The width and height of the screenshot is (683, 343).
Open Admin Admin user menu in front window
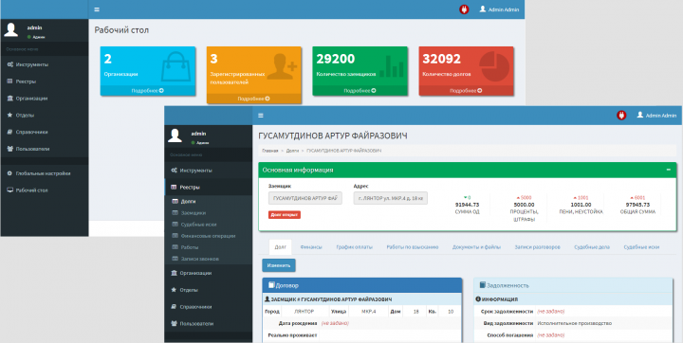pyautogui.click(x=656, y=116)
